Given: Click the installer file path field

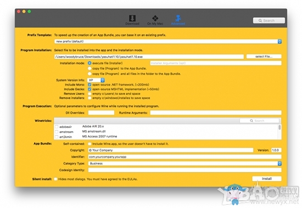Looking at the screenshot, I should (149, 57).
